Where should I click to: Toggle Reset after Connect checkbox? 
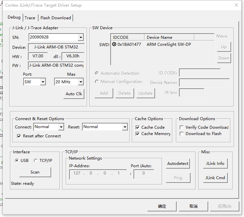coord(19,136)
